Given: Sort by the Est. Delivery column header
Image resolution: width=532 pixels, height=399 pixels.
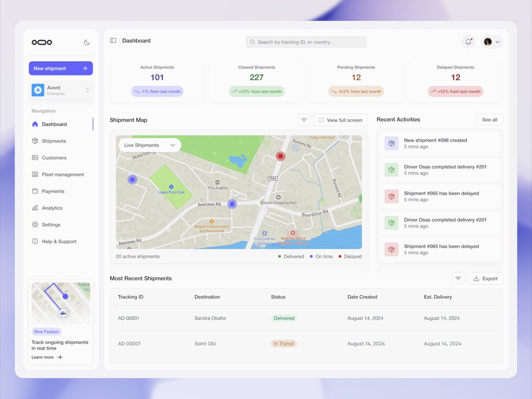Looking at the screenshot, I should tap(438, 297).
